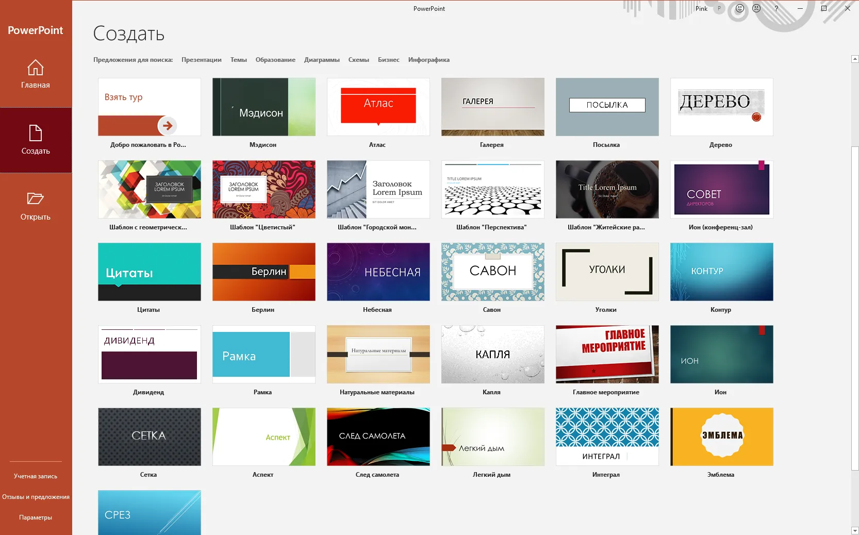Open the Дивиденд template
Screen dimensions: 859x535
coord(150,355)
